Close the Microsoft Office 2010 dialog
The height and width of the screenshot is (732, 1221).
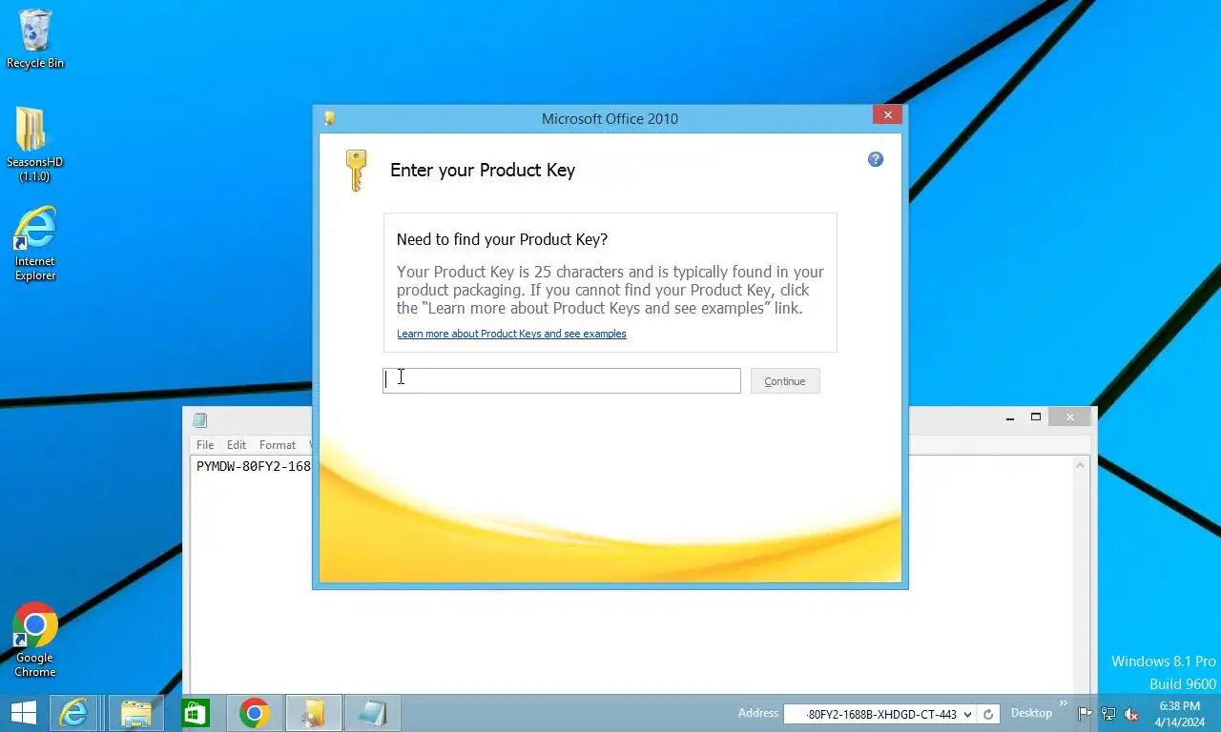(x=887, y=114)
